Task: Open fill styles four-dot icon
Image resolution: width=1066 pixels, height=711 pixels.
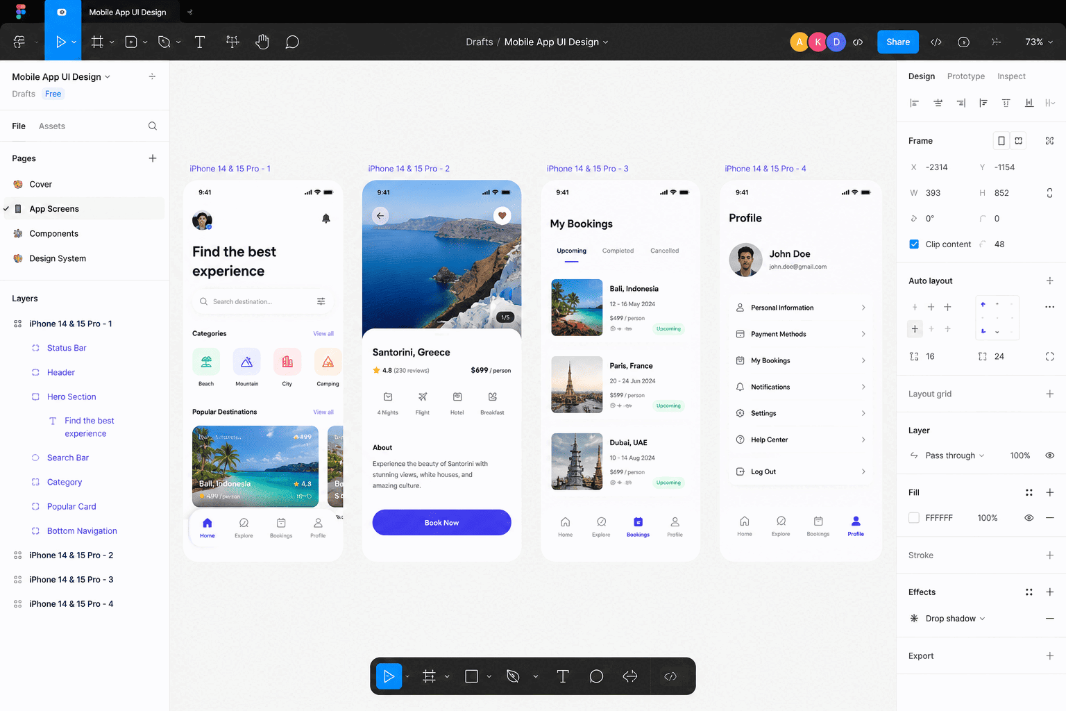Action: (x=1029, y=493)
